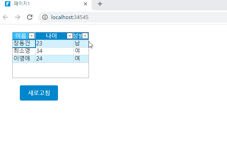This screenshot has width=227, height=168.
Task: Click the 페이지1 tab favicon
Action: click(8, 4)
